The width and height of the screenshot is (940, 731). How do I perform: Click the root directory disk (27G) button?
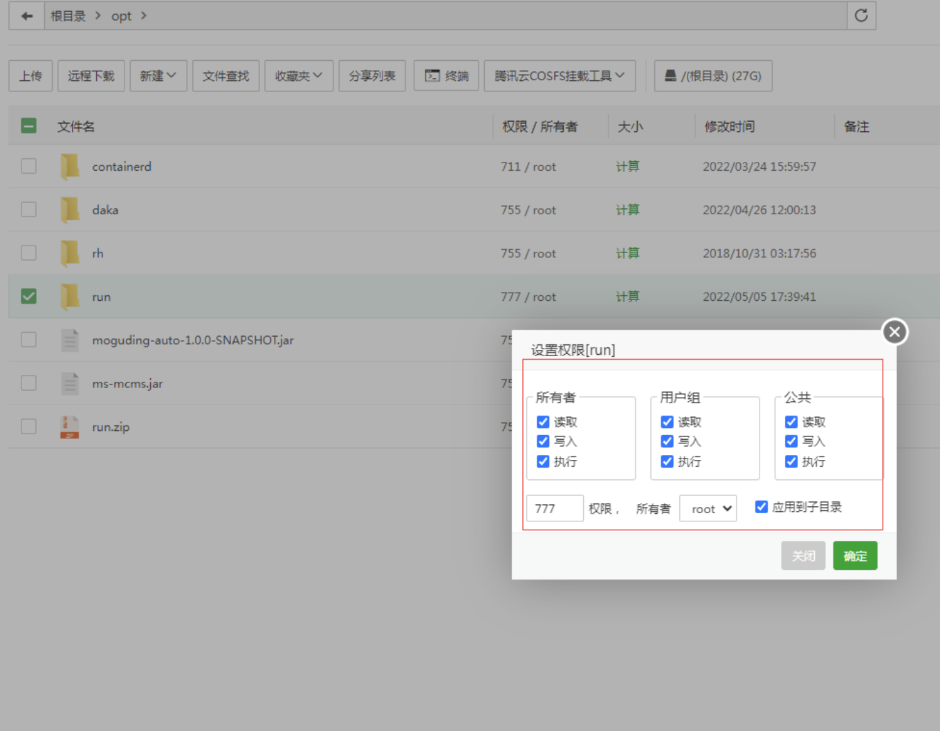(x=712, y=76)
